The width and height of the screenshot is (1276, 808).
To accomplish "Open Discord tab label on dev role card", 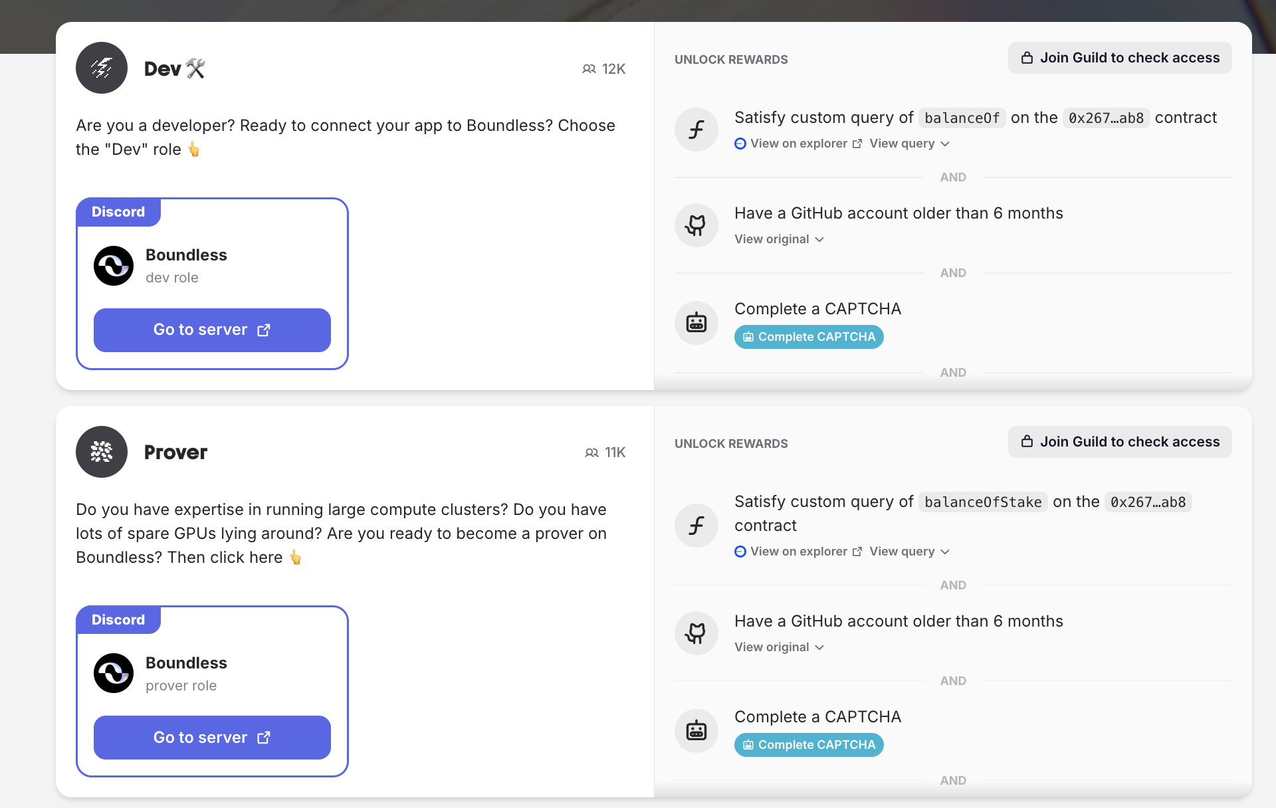I will click(x=118, y=212).
